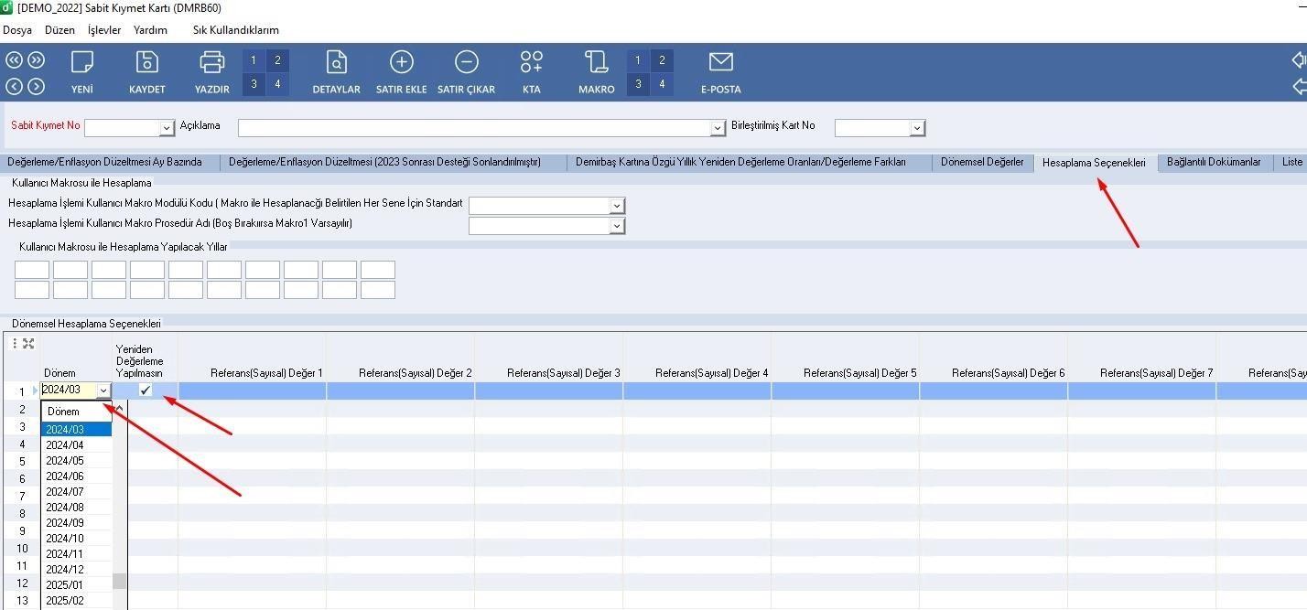This screenshot has width=1307, height=610.
Task: Expand the Sabit Kıymet No dropdown
Action: (x=167, y=128)
